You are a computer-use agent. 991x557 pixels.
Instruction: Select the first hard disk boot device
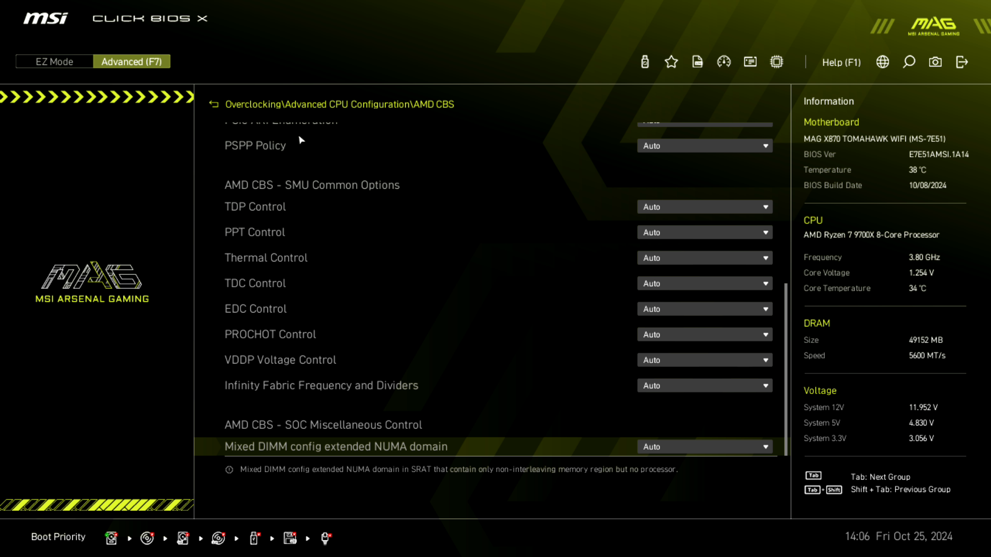[x=111, y=538]
